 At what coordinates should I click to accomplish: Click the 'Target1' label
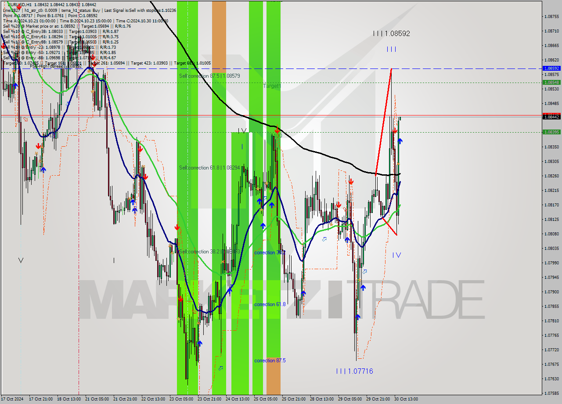click(x=272, y=86)
